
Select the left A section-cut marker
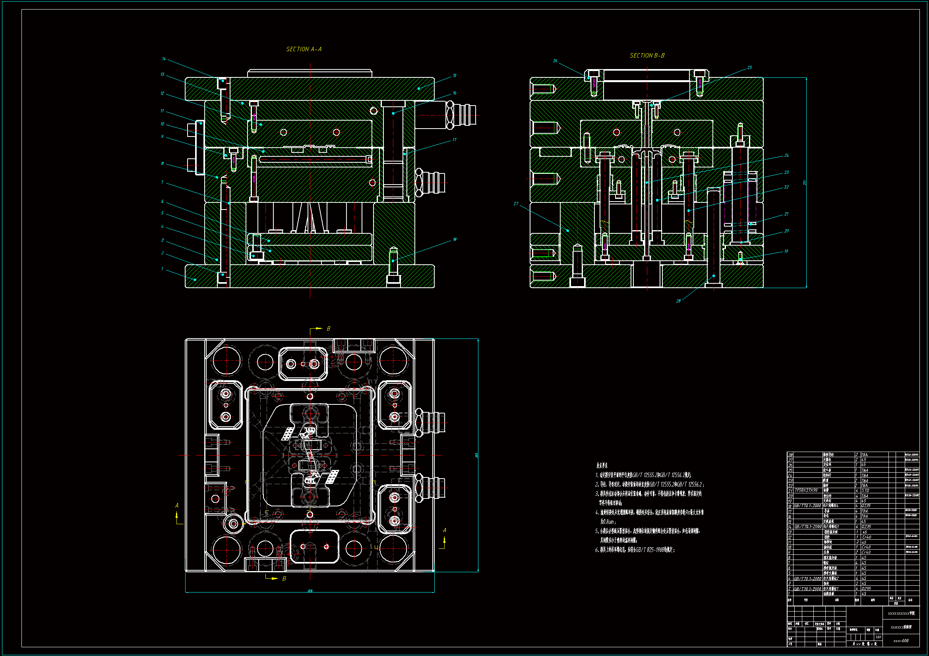click(177, 506)
